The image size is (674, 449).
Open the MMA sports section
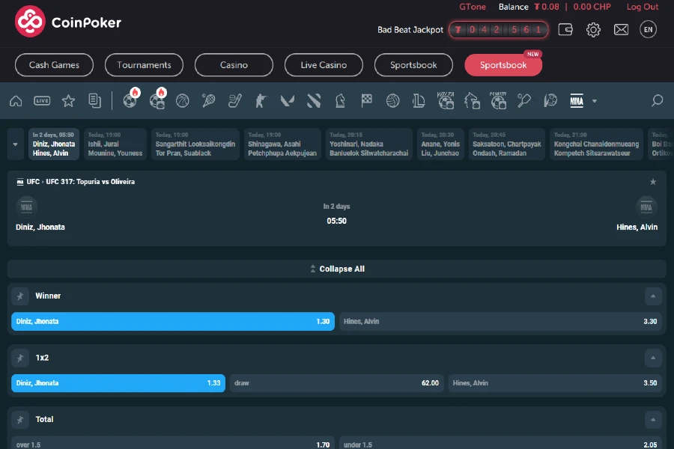pyautogui.click(x=577, y=100)
